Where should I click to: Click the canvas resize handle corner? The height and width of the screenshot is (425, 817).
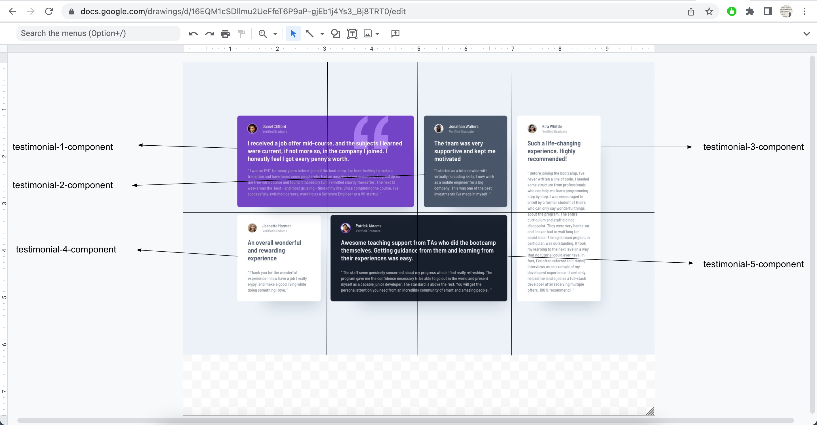[x=650, y=411]
